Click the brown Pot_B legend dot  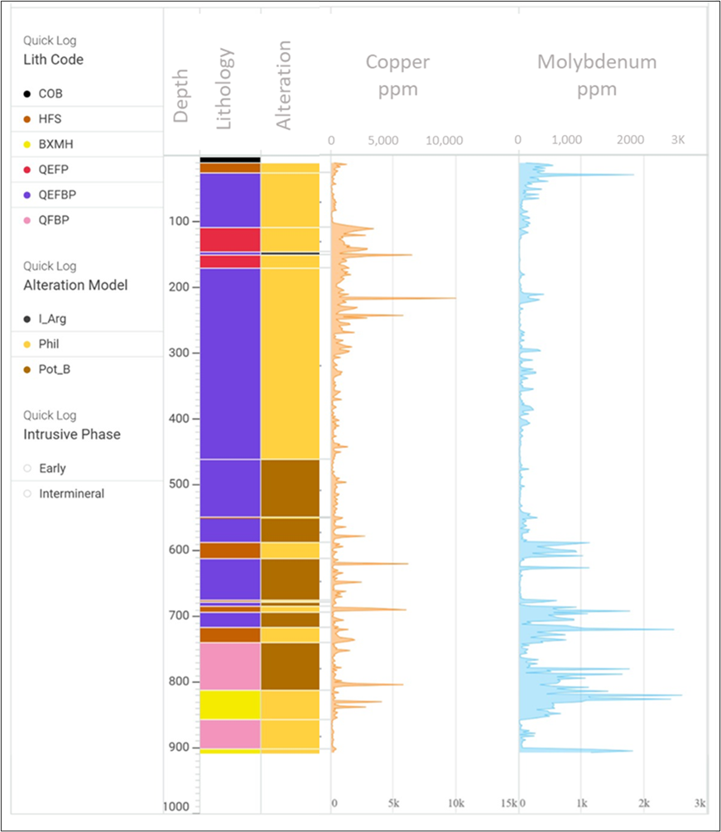tap(28, 369)
